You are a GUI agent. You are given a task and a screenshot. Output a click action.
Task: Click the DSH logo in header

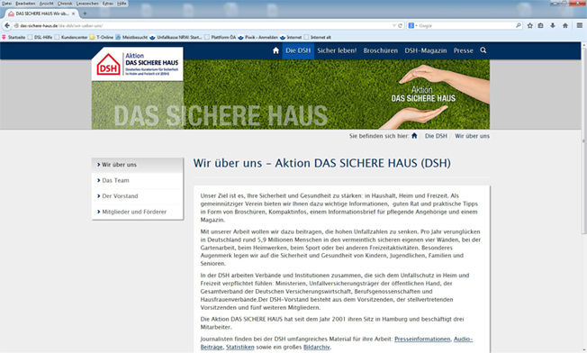(x=138, y=64)
